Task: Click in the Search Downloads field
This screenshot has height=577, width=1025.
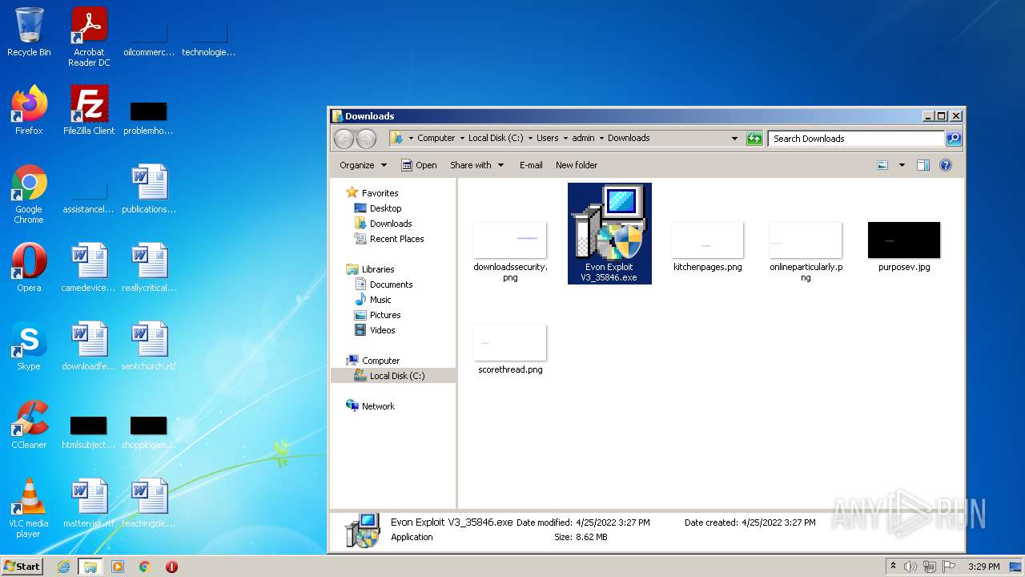Action: coord(856,139)
